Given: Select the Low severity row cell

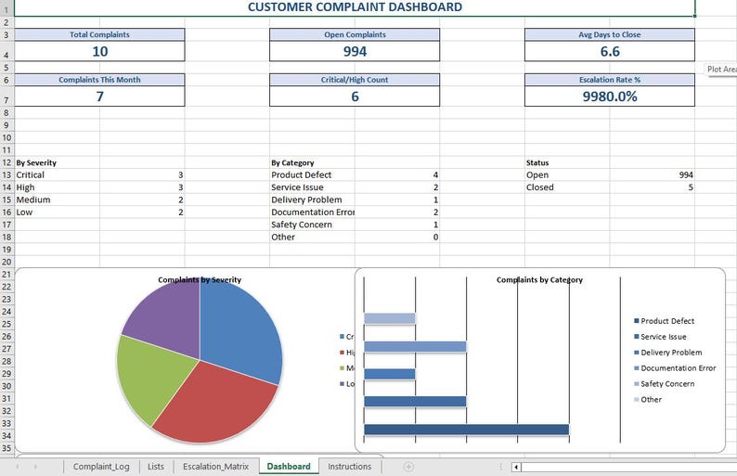Looking at the screenshot, I should click(57, 212).
